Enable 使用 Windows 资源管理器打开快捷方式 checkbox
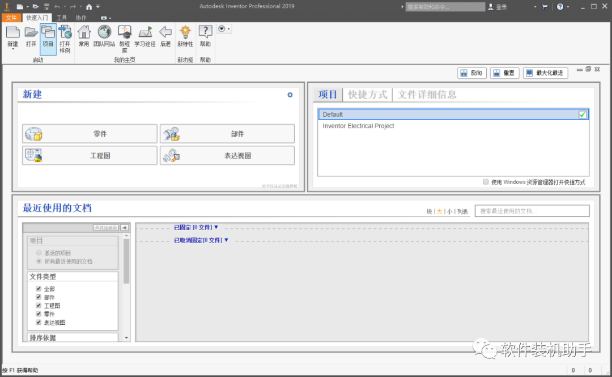This screenshot has width=612, height=377. (486, 181)
